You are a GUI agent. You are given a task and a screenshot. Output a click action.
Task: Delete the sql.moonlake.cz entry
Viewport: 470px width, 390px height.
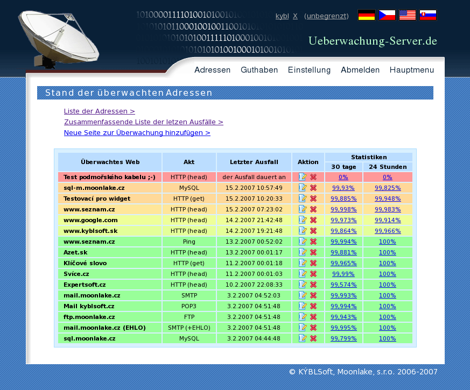313,339
